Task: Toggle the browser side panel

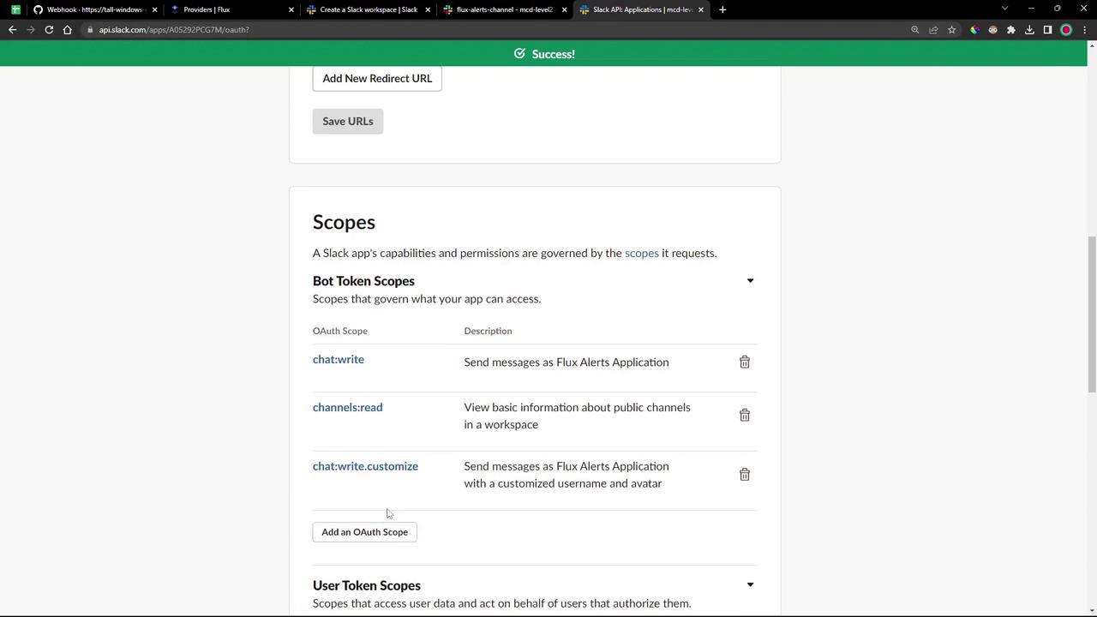Action: (1047, 30)
